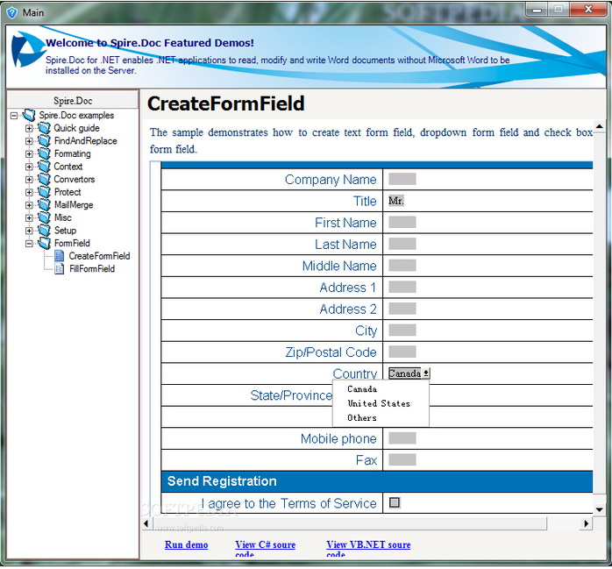Image resolution: width=612 pixels, height=569 pixels.
Task: Minimize the Main window
Action: point(537,10)
